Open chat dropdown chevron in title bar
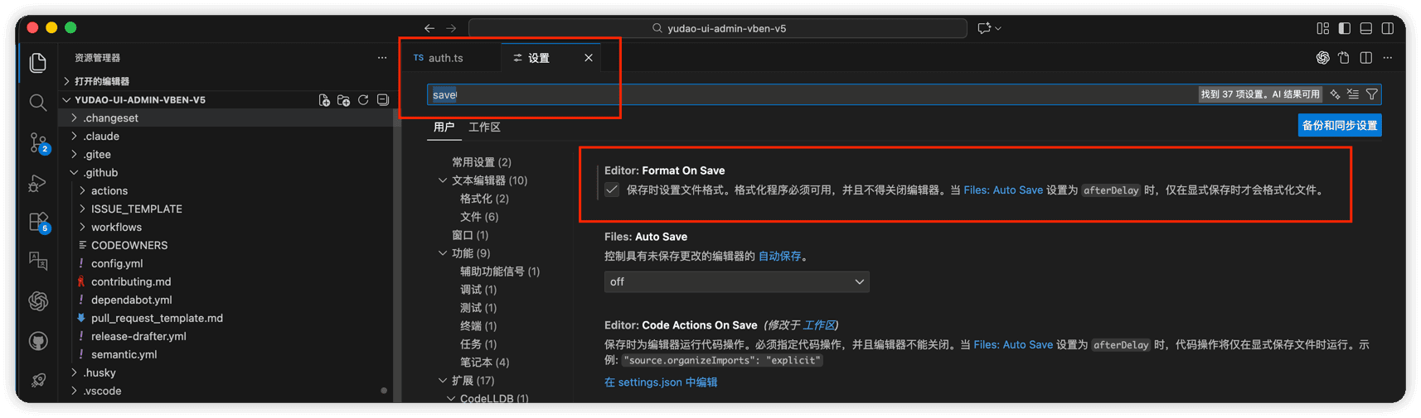This screenshot has width=1421, height=418. (x=998, y=28)
